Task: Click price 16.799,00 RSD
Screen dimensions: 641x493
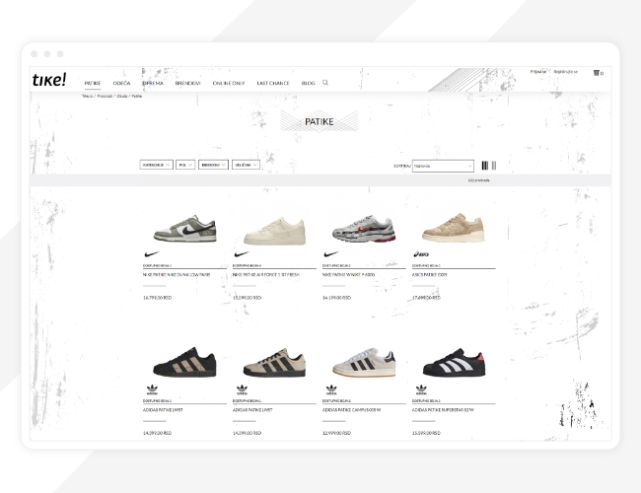Action: [x=157, y=298]
